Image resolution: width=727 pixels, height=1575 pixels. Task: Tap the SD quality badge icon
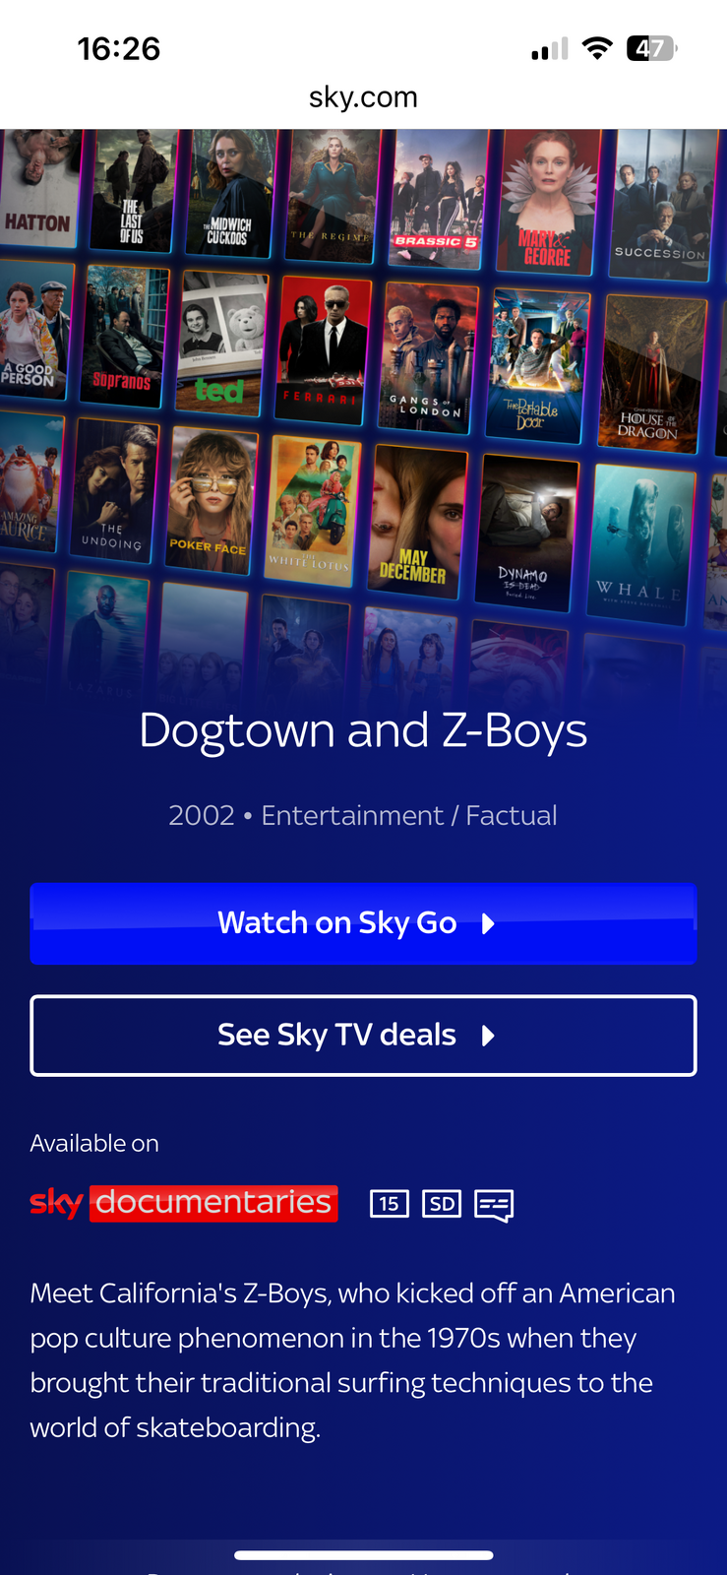click(x=442, y=1203)
